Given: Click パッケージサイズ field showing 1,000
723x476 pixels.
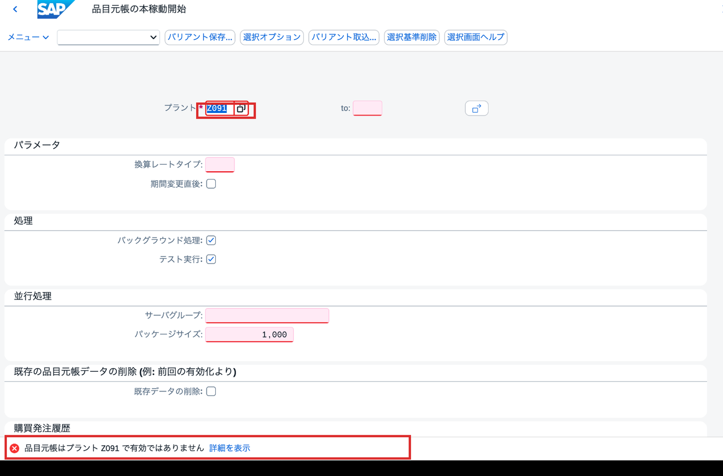Looking at the screenshot, I should point(249,335).
